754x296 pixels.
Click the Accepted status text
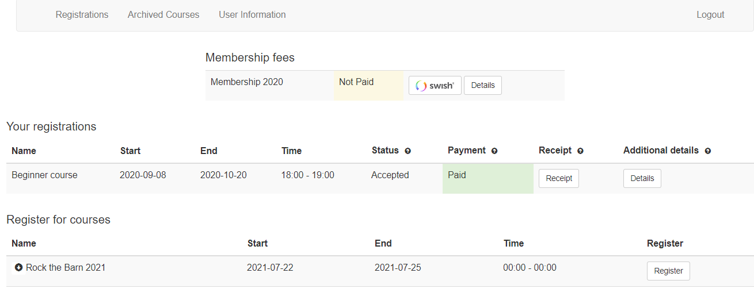pyautogui.click(x=390, y=175)
